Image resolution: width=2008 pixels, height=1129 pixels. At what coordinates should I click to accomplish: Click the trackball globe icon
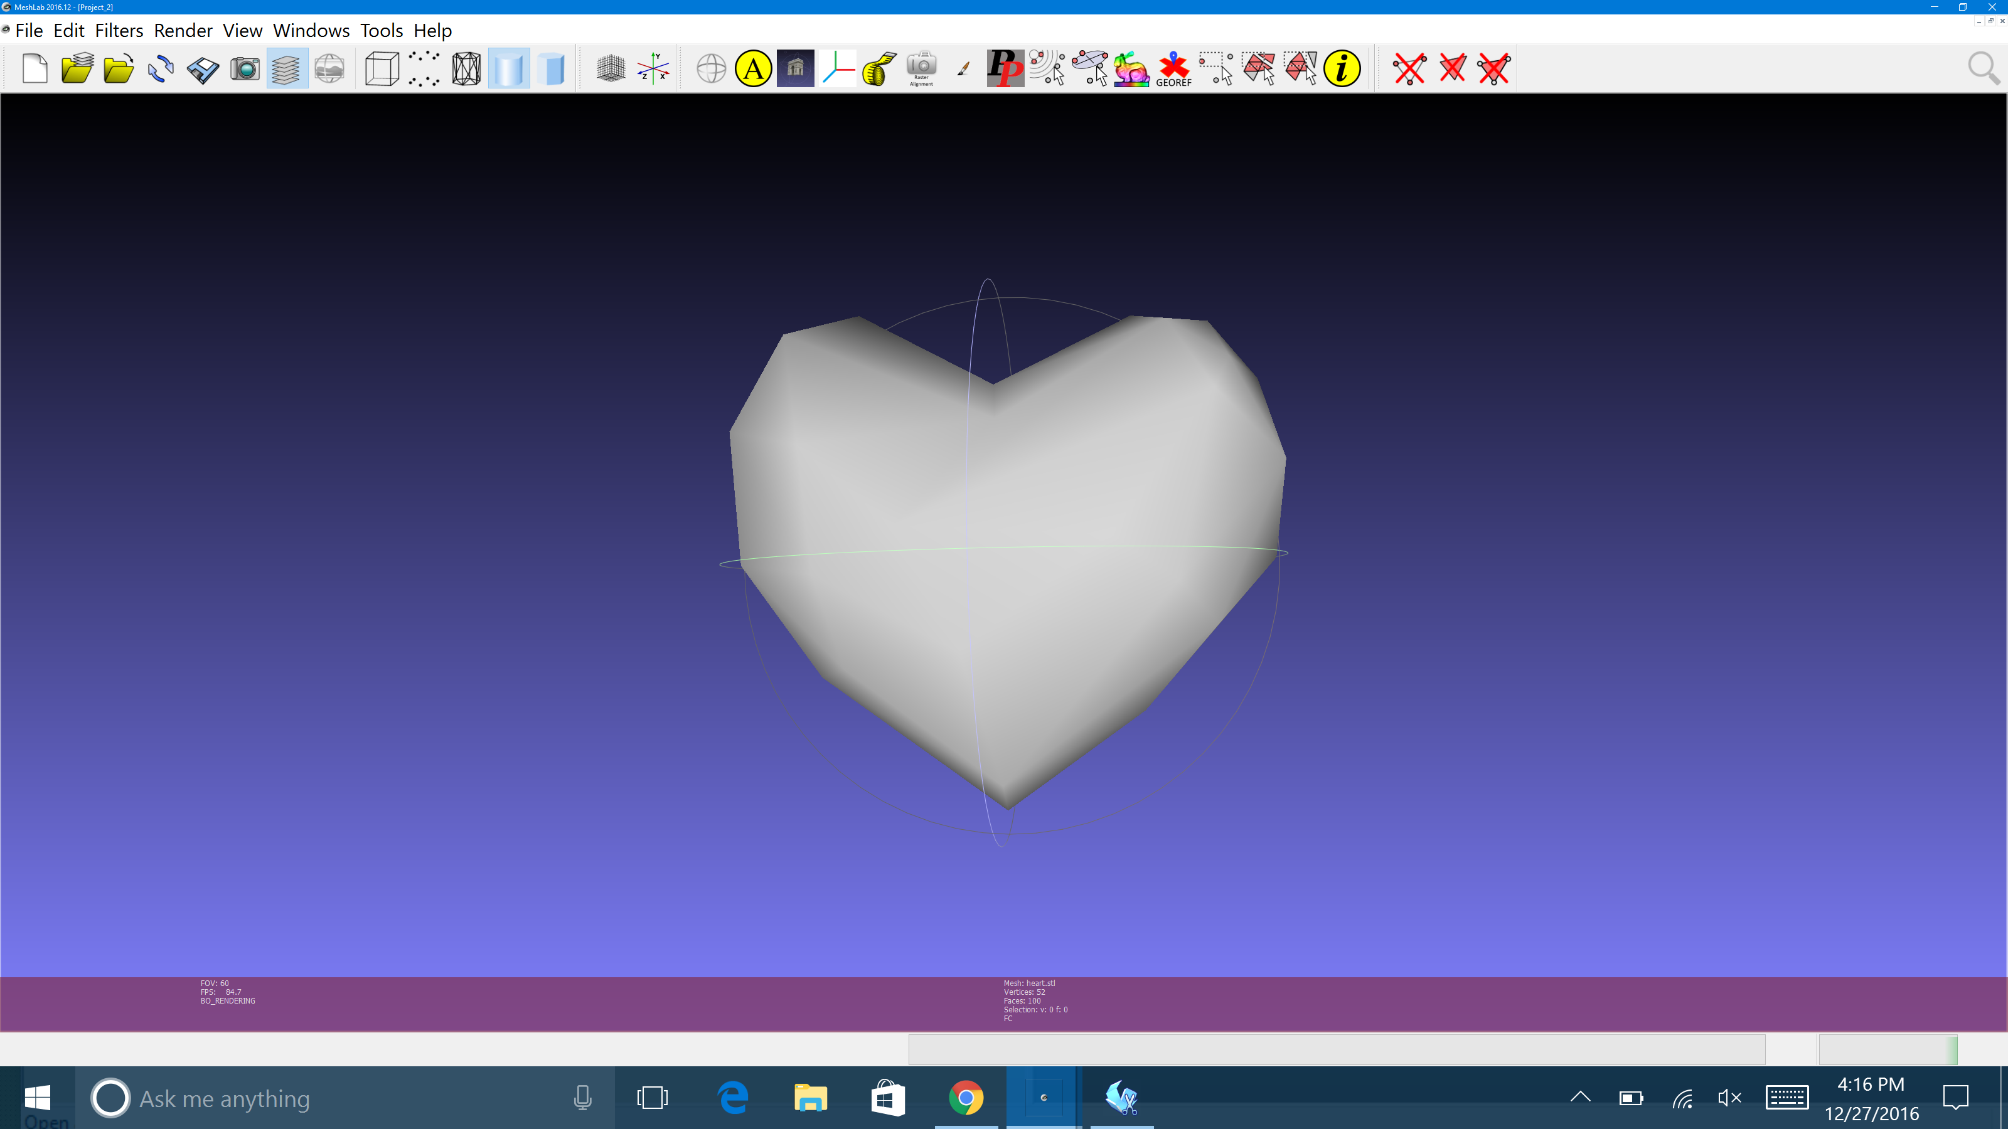[x=711, y=68]
